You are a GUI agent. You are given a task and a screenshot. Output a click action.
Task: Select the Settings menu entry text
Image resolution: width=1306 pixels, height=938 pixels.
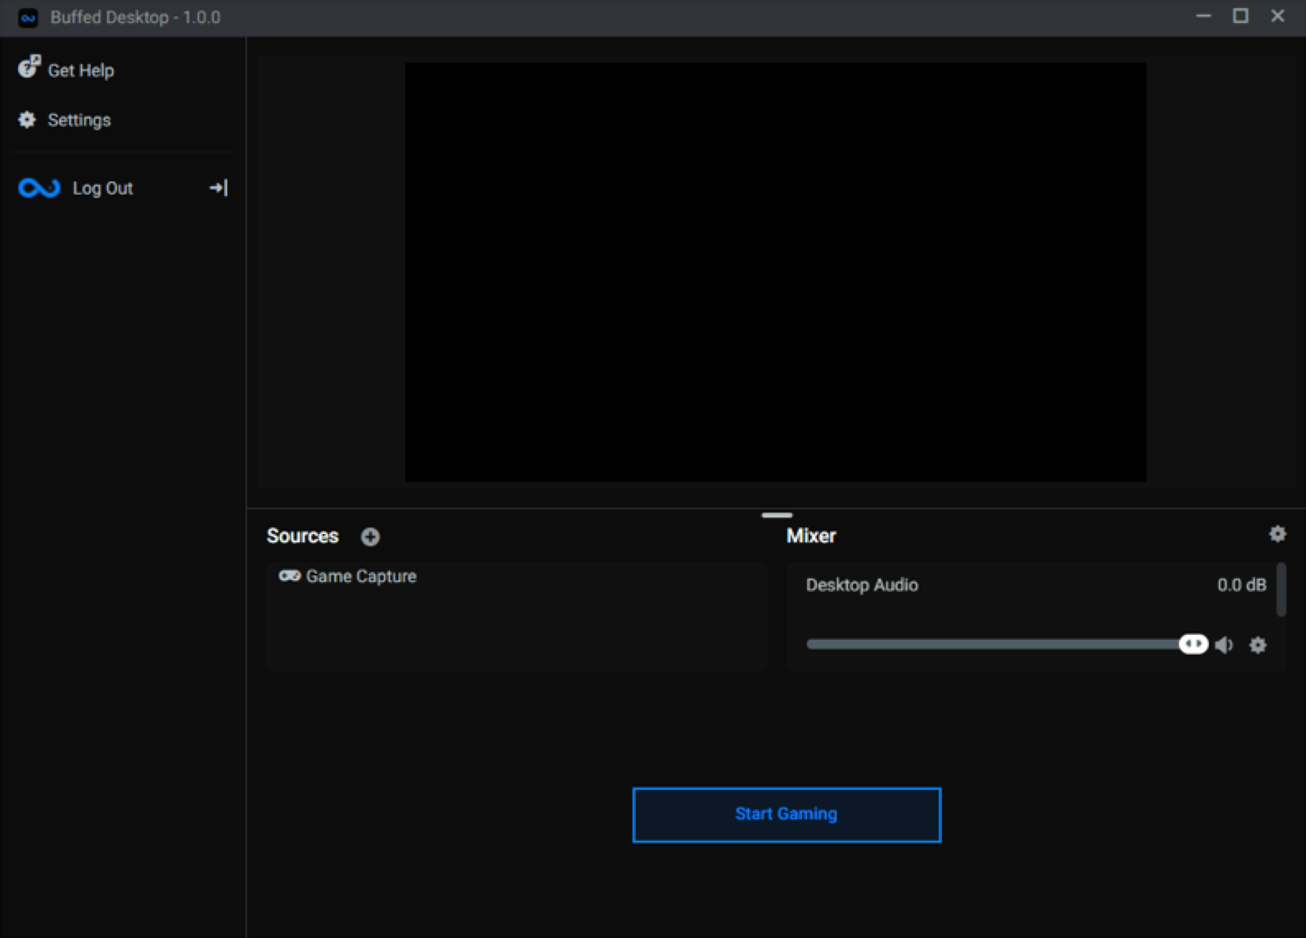[x=79, y=120]
